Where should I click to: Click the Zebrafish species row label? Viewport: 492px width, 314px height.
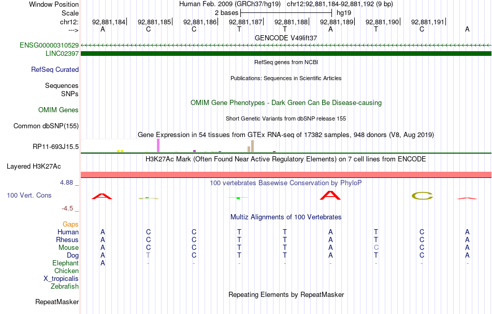pos(65,286)
